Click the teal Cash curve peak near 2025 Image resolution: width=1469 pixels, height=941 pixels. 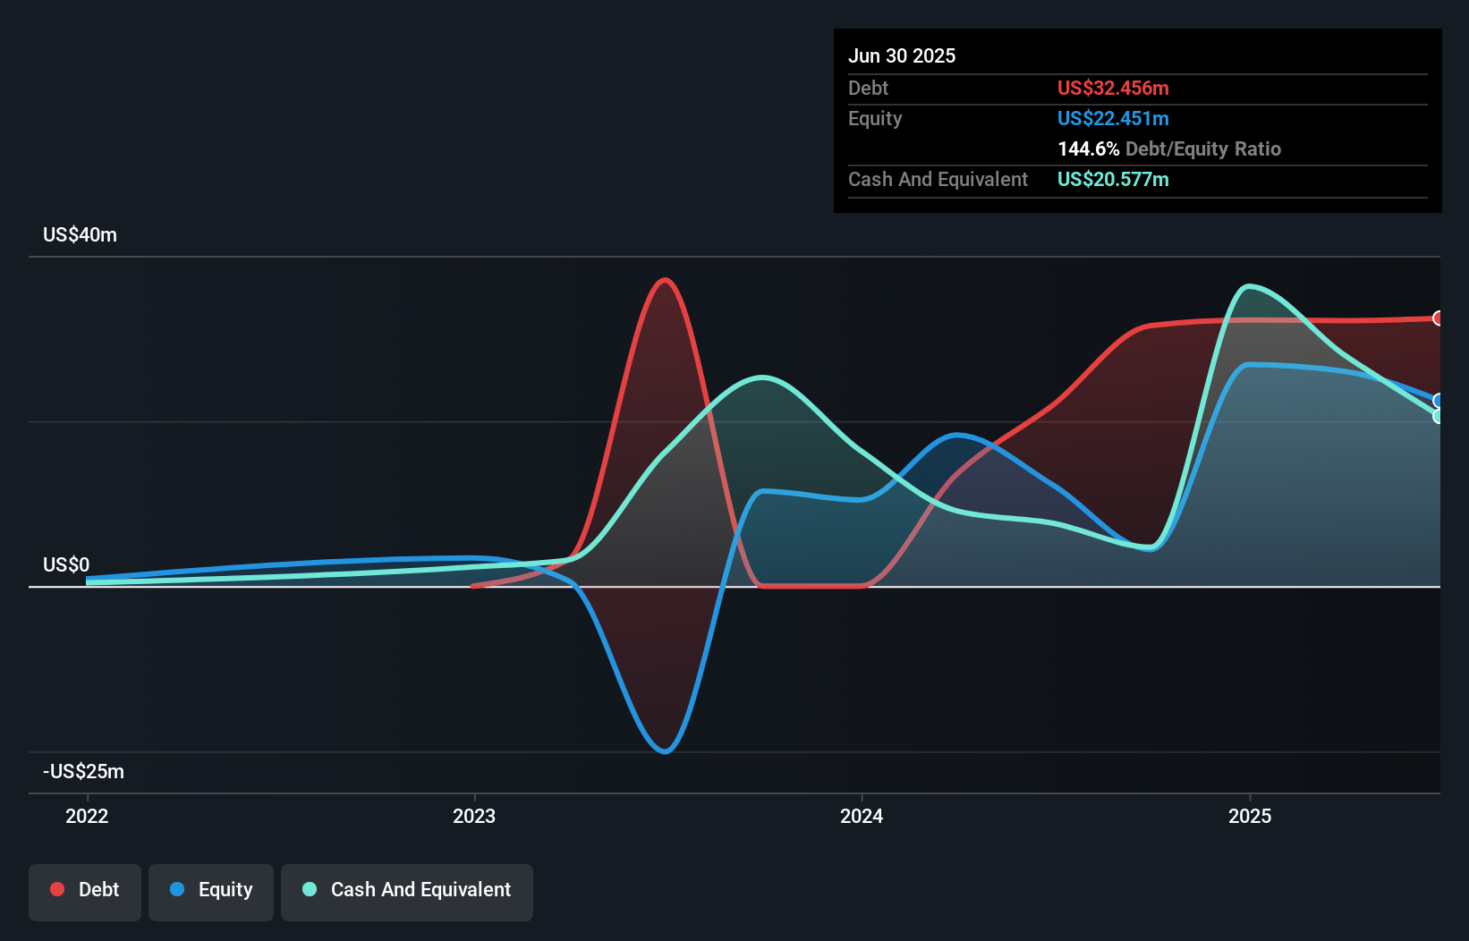(x=1250, y=285)
